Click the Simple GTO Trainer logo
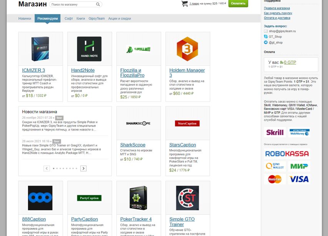The image size is (328, 236). tap(187, 198)
